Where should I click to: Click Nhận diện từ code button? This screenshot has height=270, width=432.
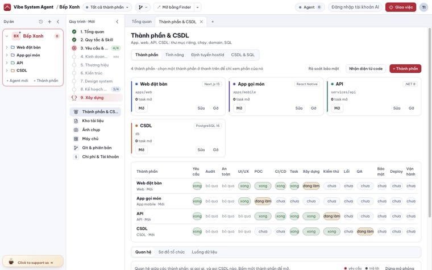click(365, 69)
